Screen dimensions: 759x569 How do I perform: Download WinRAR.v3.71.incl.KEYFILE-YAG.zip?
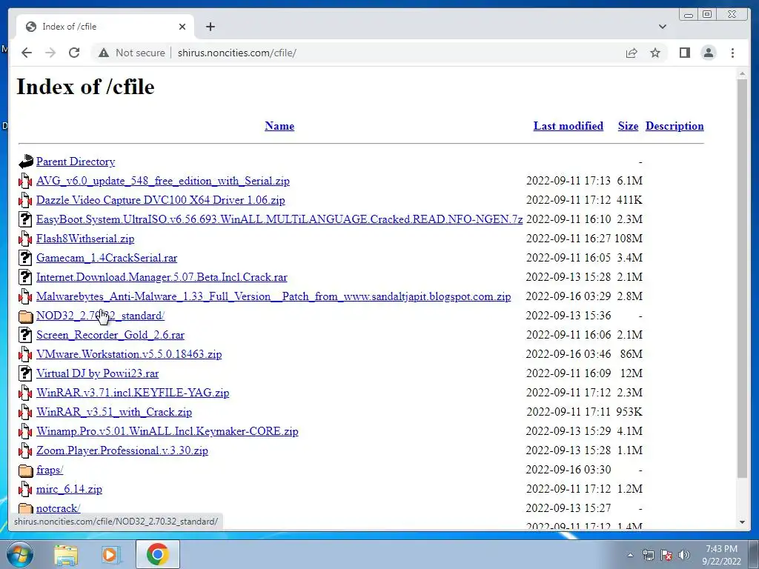133,393
